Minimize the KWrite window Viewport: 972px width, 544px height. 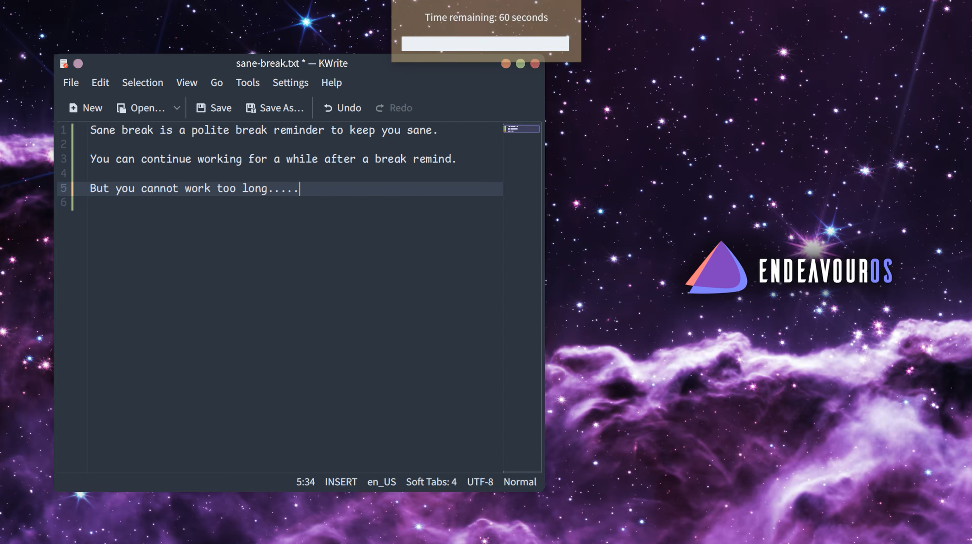[x=506, y=64]
